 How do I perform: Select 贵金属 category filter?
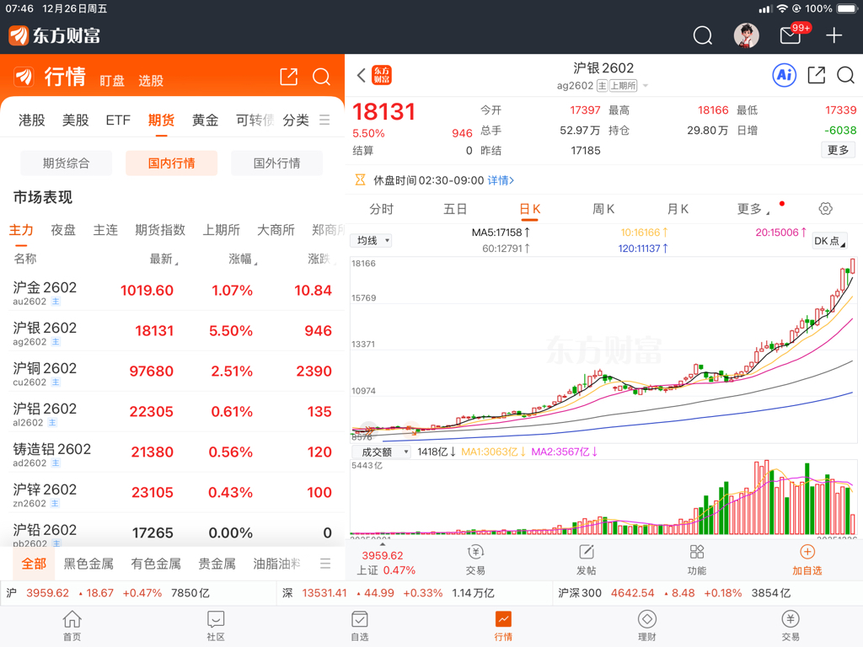(217, 564)
